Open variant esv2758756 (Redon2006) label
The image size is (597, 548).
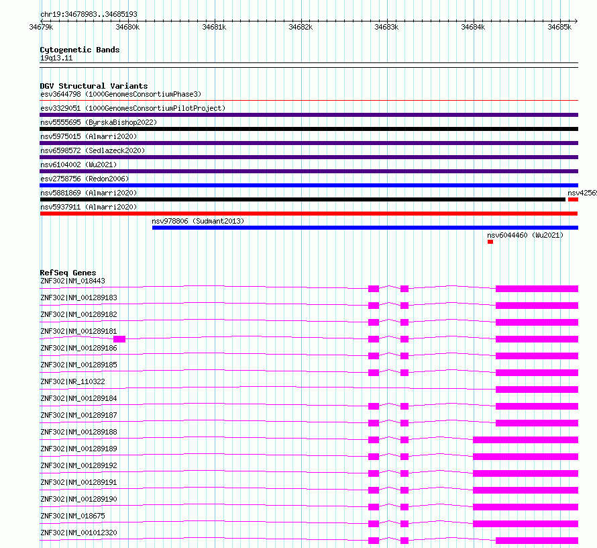(85, 179)
